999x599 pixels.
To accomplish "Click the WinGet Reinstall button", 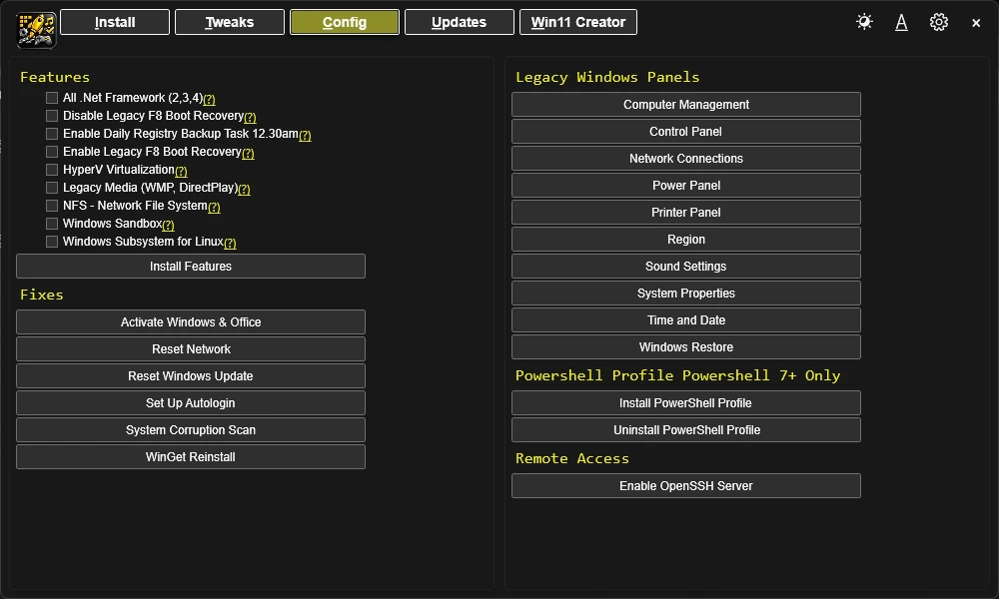I will tap(191, 457).
